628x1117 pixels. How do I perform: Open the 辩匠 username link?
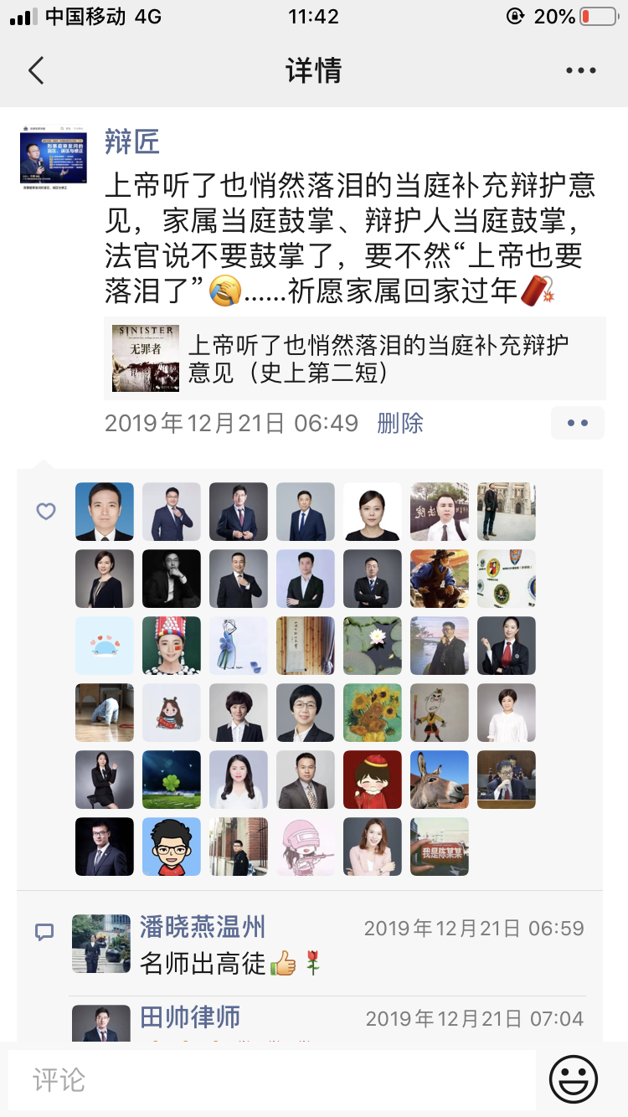point(132,142)
